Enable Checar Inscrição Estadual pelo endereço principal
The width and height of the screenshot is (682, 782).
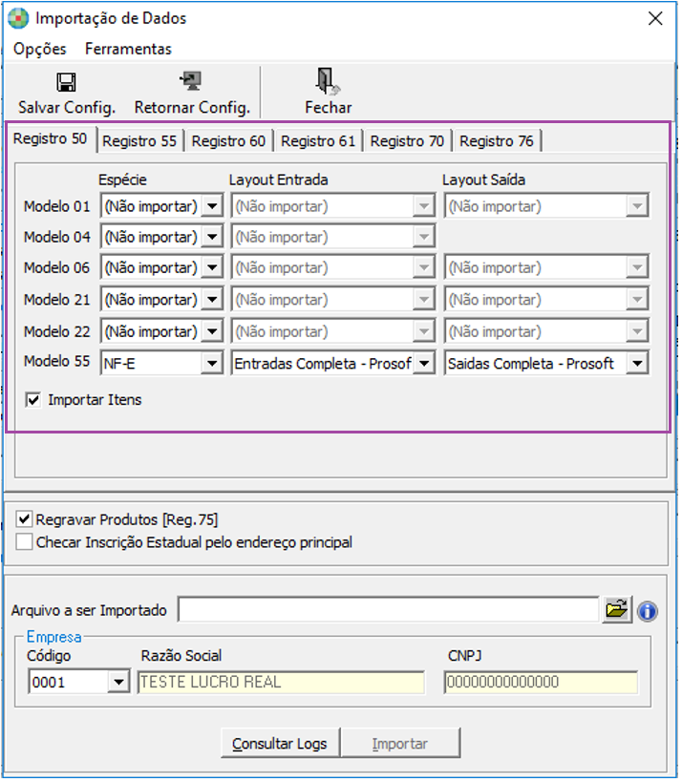click(25, 542)
